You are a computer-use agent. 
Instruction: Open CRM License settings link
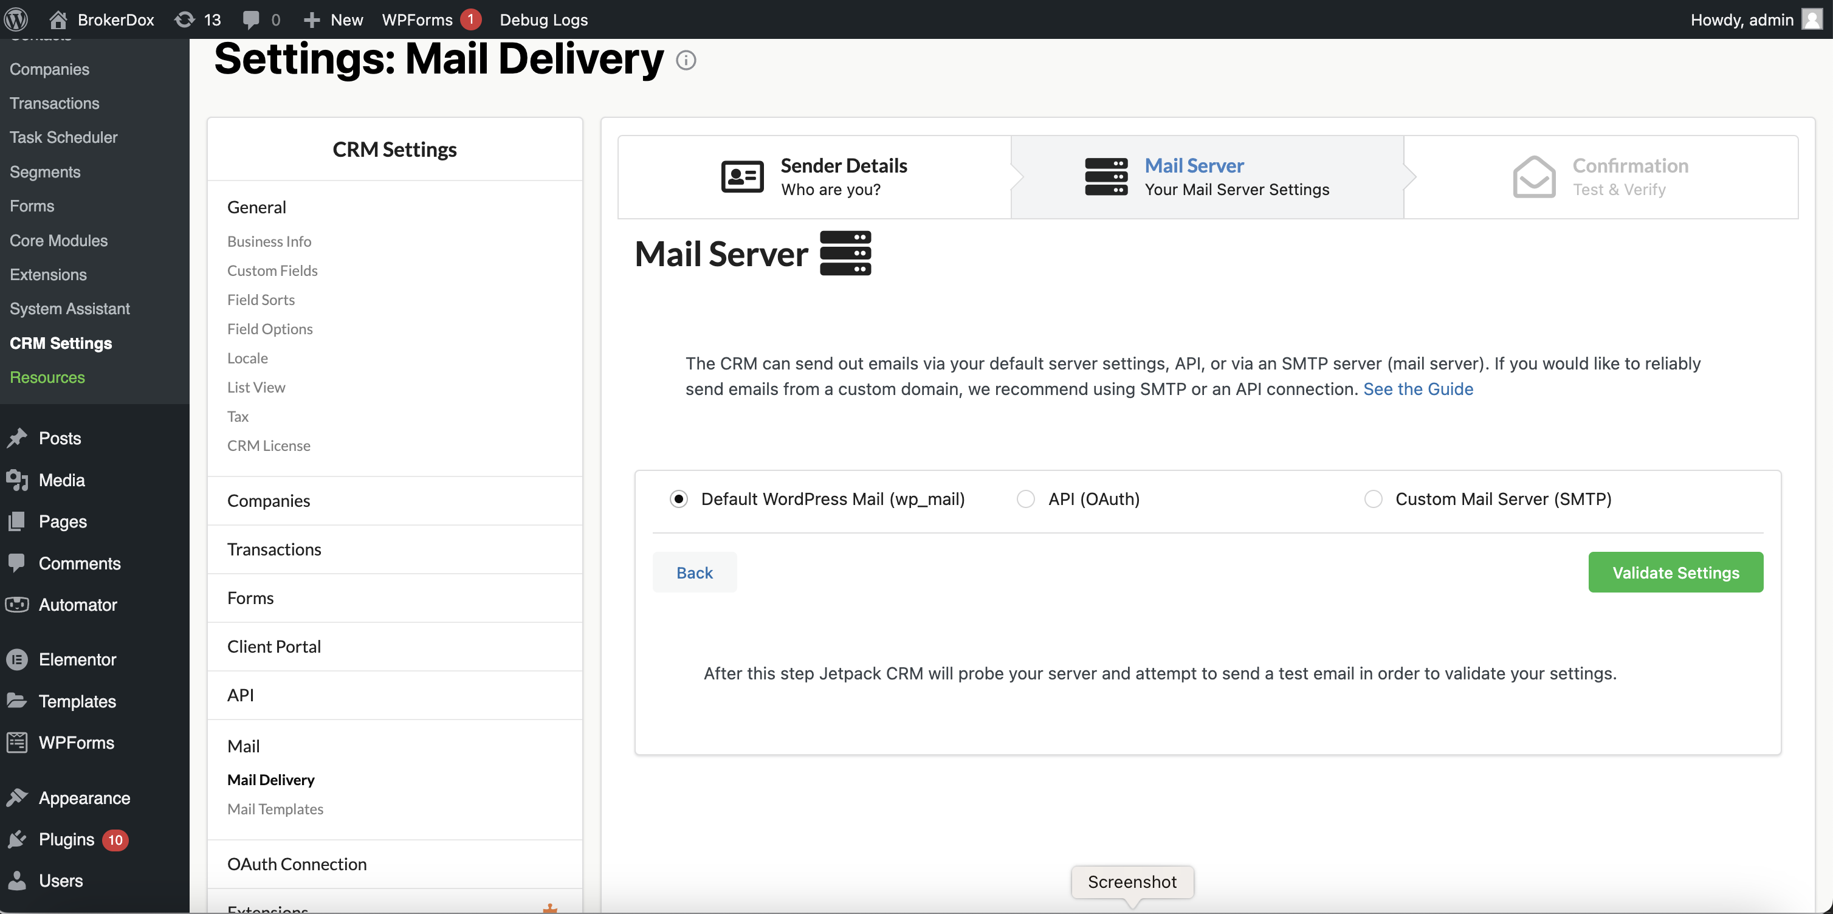pos(268,445)
